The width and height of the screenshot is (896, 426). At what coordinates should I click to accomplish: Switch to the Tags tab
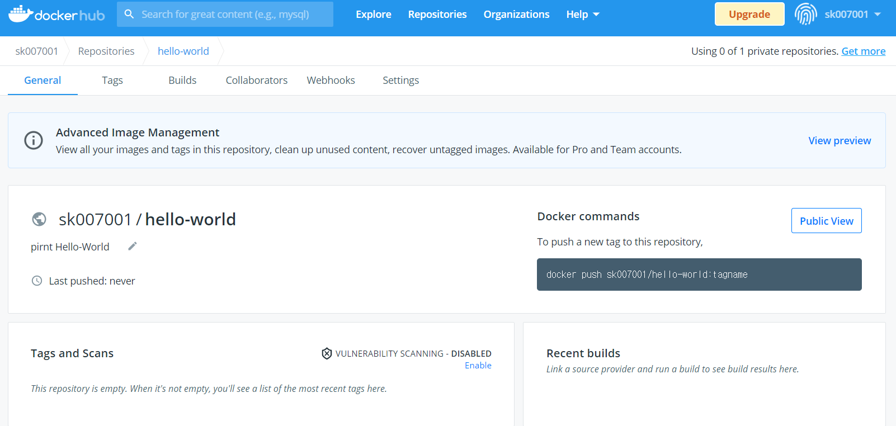click(x=112, y=81)
